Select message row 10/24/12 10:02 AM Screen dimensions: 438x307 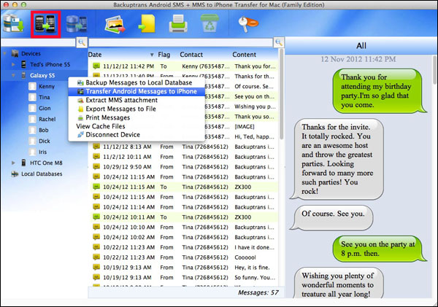(185, 237)
